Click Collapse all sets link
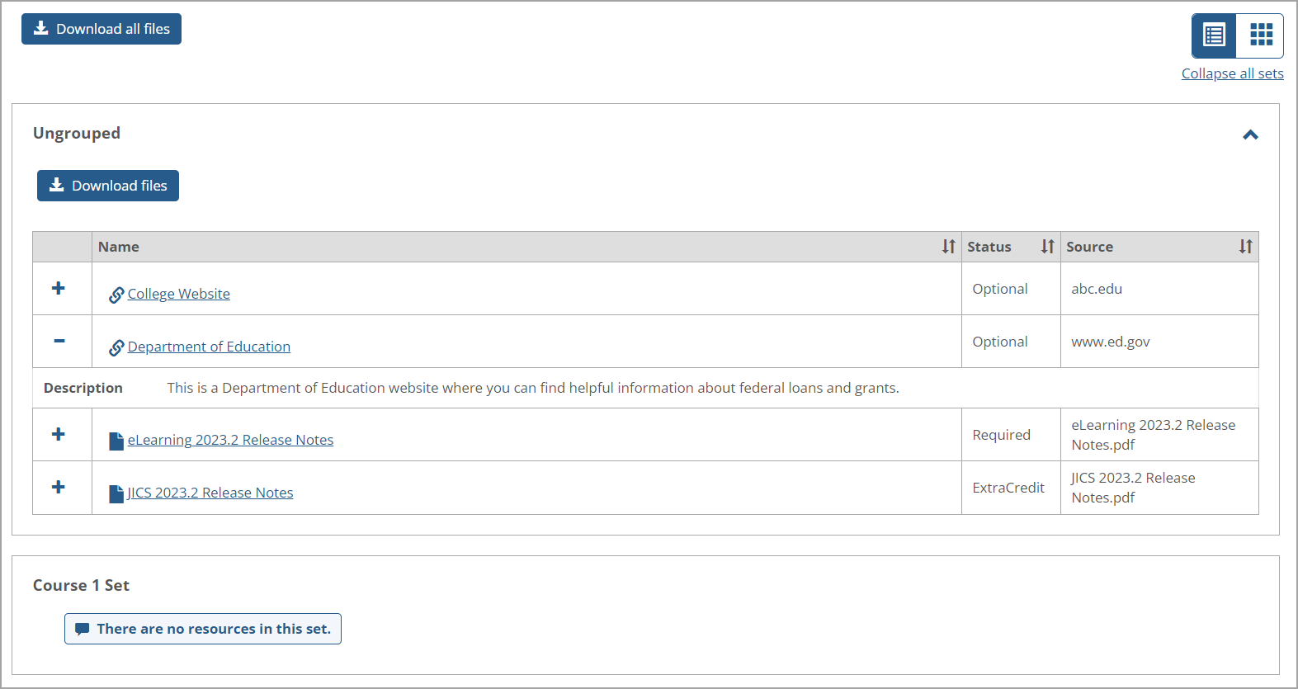 tap(1232, 73)
